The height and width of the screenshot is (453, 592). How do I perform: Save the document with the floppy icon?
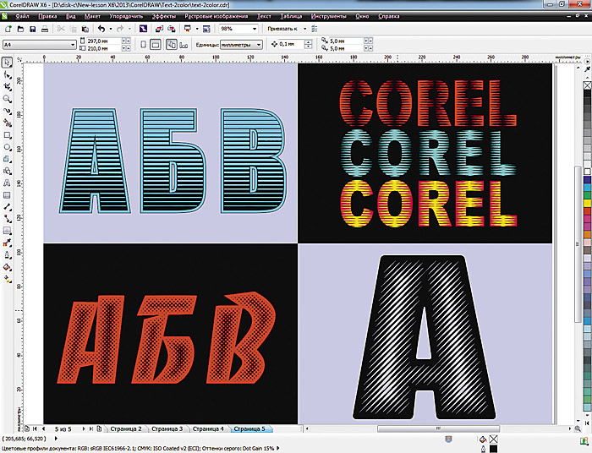coord(32,29)
